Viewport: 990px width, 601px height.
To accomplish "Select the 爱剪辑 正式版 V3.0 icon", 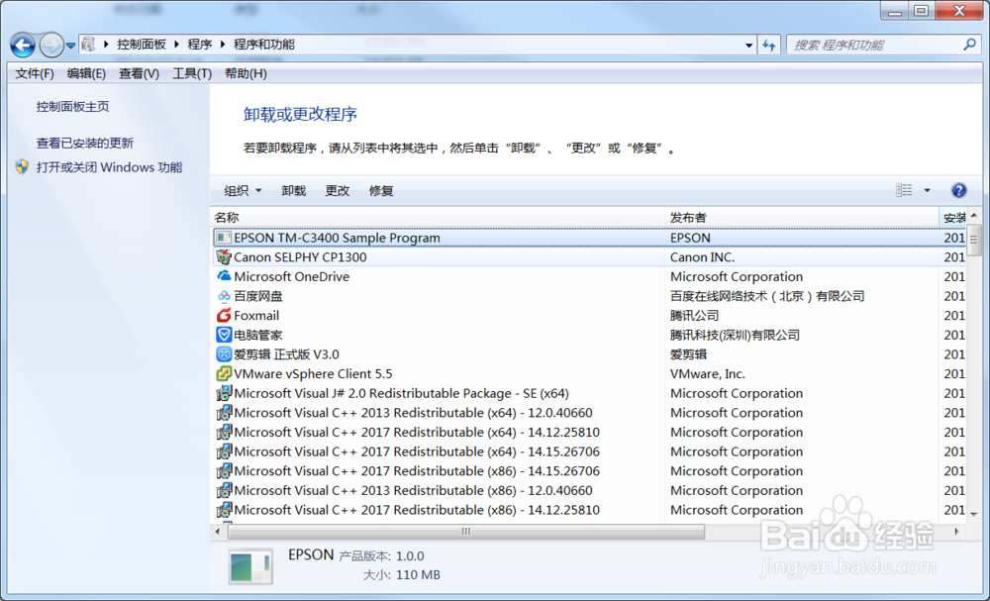I will pyautogui.click(x=223, y=354).
